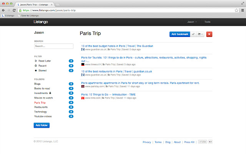246x154 pixels.
Task: Open Paris: 10 Things to Do TIME link
Action: 108,95
